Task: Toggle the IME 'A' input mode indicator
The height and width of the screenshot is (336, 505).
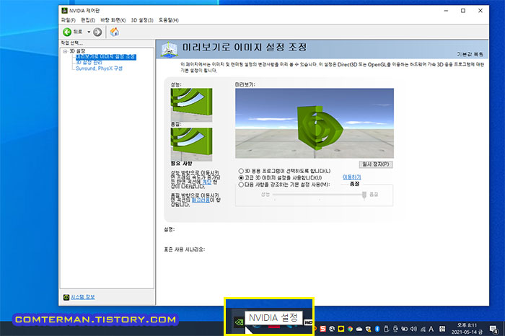Action: click(x=431, y=329)
